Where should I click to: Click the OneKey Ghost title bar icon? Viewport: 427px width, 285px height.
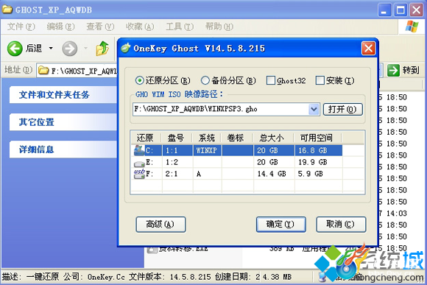(126, 48)
